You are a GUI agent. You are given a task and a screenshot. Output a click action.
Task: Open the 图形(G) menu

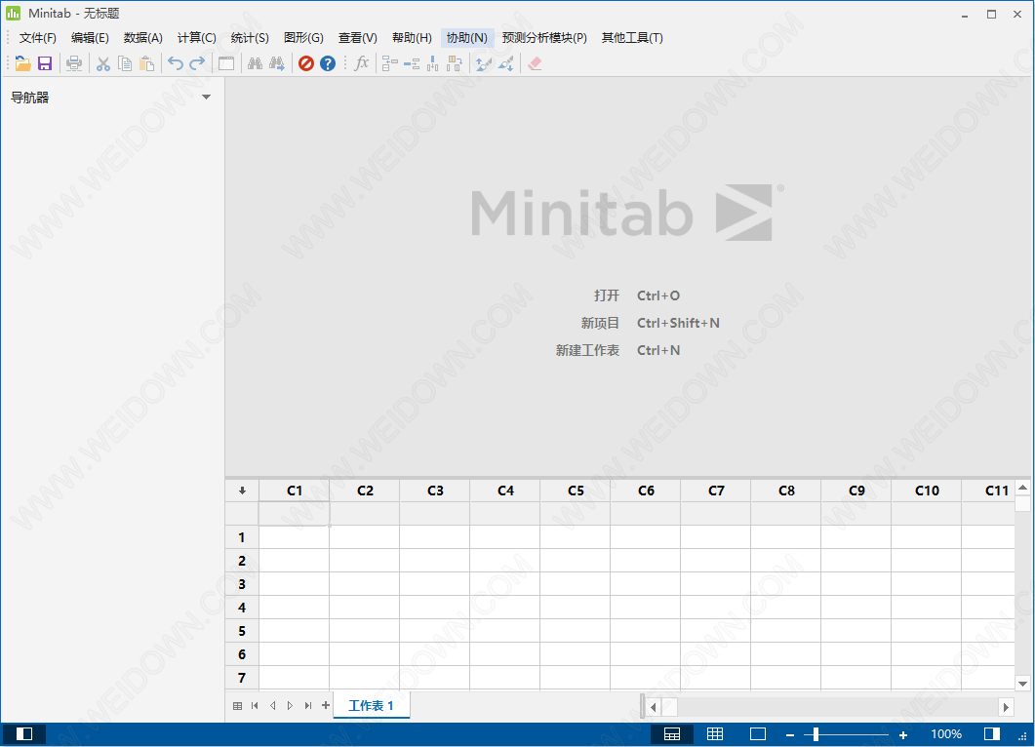pos(303,38)
